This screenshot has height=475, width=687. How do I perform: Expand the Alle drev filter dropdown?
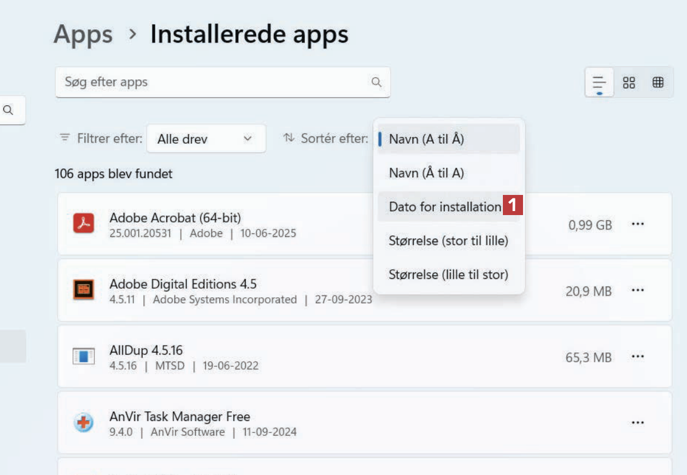pos(206,139)
